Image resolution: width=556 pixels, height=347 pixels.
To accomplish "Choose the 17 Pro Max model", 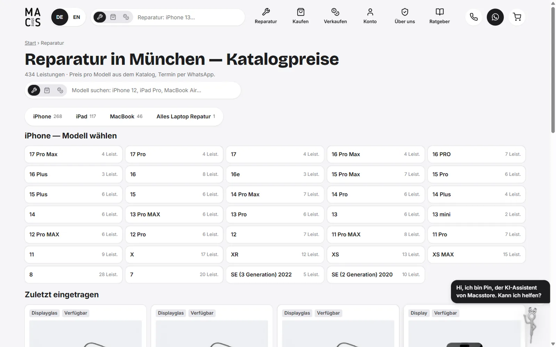I will (73, 154).
